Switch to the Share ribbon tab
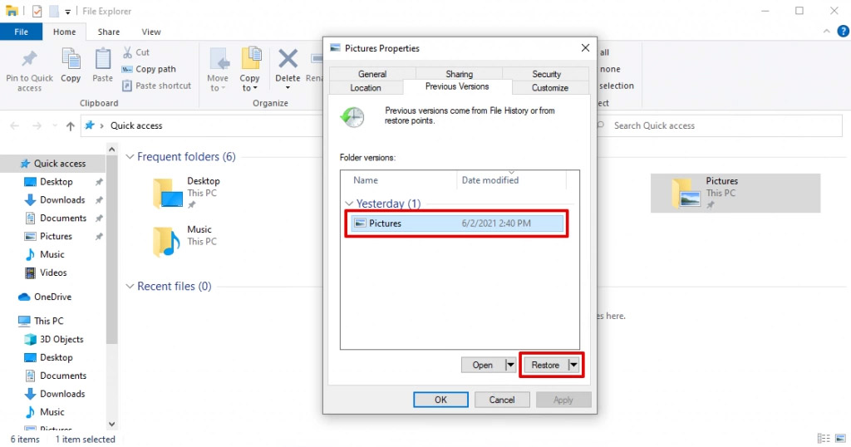851x447 pixels. point(109,32)
